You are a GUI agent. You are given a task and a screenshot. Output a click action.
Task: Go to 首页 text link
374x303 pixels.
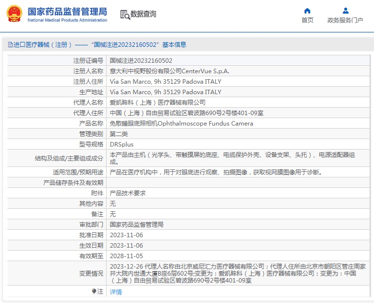[x=307, y=20]
